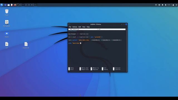Click the printf RANDOM line in nano
178x100 pixels.
[x=95, y=40]
